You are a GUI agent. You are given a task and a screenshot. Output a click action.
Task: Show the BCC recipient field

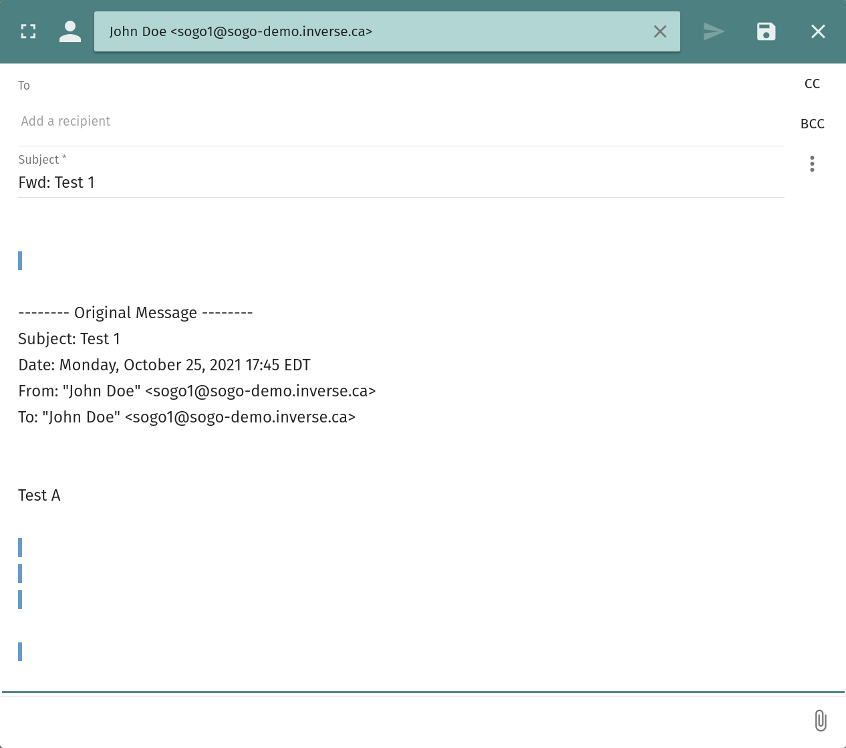812,124
